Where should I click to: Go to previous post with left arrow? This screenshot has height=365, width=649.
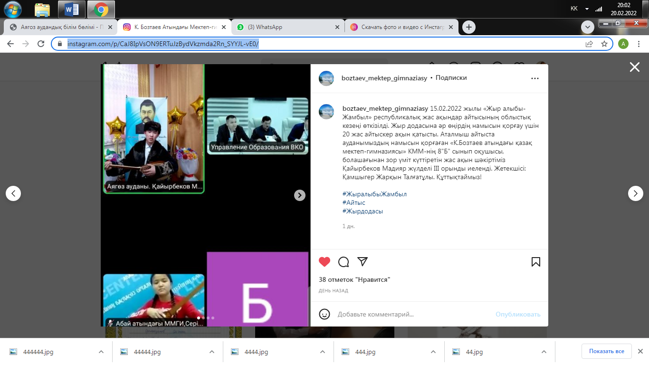[13, 193]
